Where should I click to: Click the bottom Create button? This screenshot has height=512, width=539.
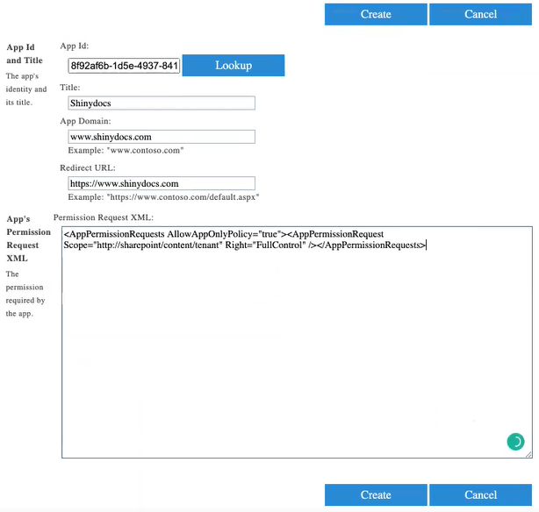[376, 494]
